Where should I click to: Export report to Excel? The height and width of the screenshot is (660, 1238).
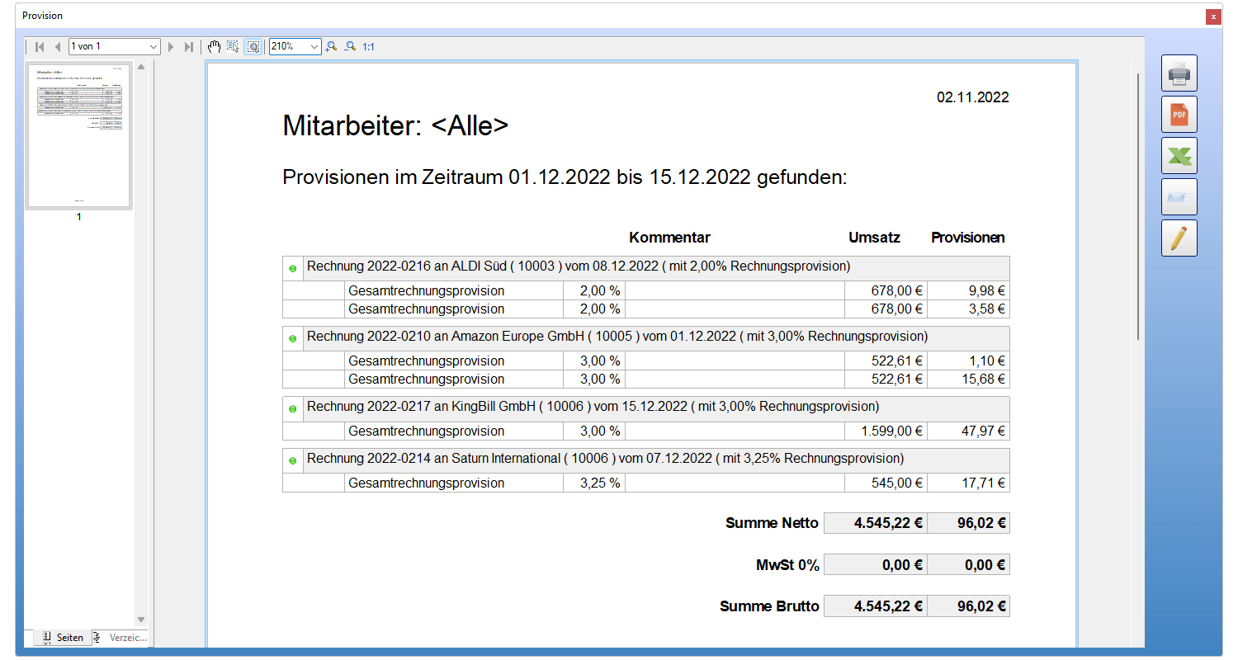[1179, 156]
